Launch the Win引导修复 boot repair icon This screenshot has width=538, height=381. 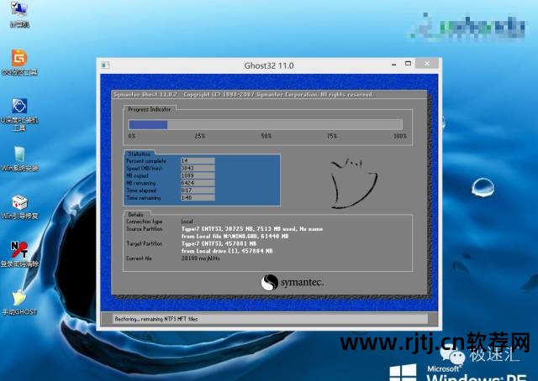tap(19, 207)
